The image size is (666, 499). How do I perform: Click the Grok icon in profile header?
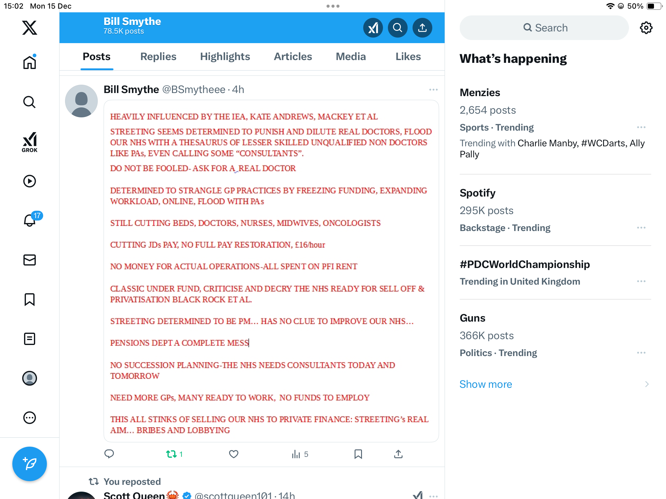click(x=373, y=28)
